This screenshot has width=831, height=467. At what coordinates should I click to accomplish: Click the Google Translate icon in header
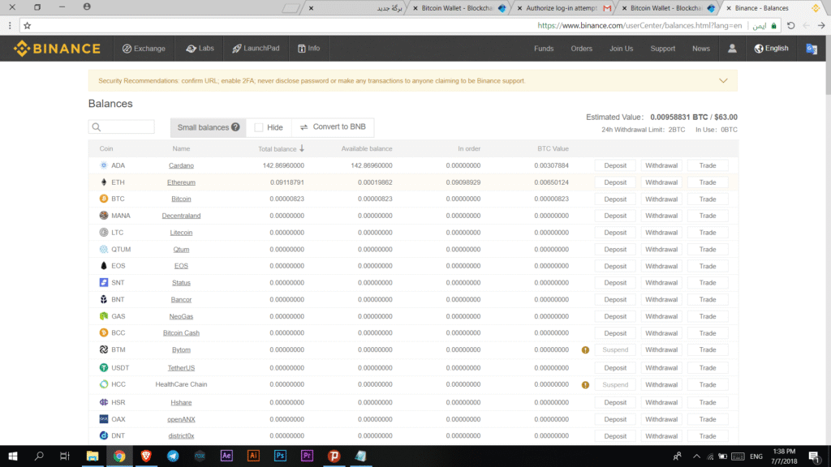[x=811, y=49]
